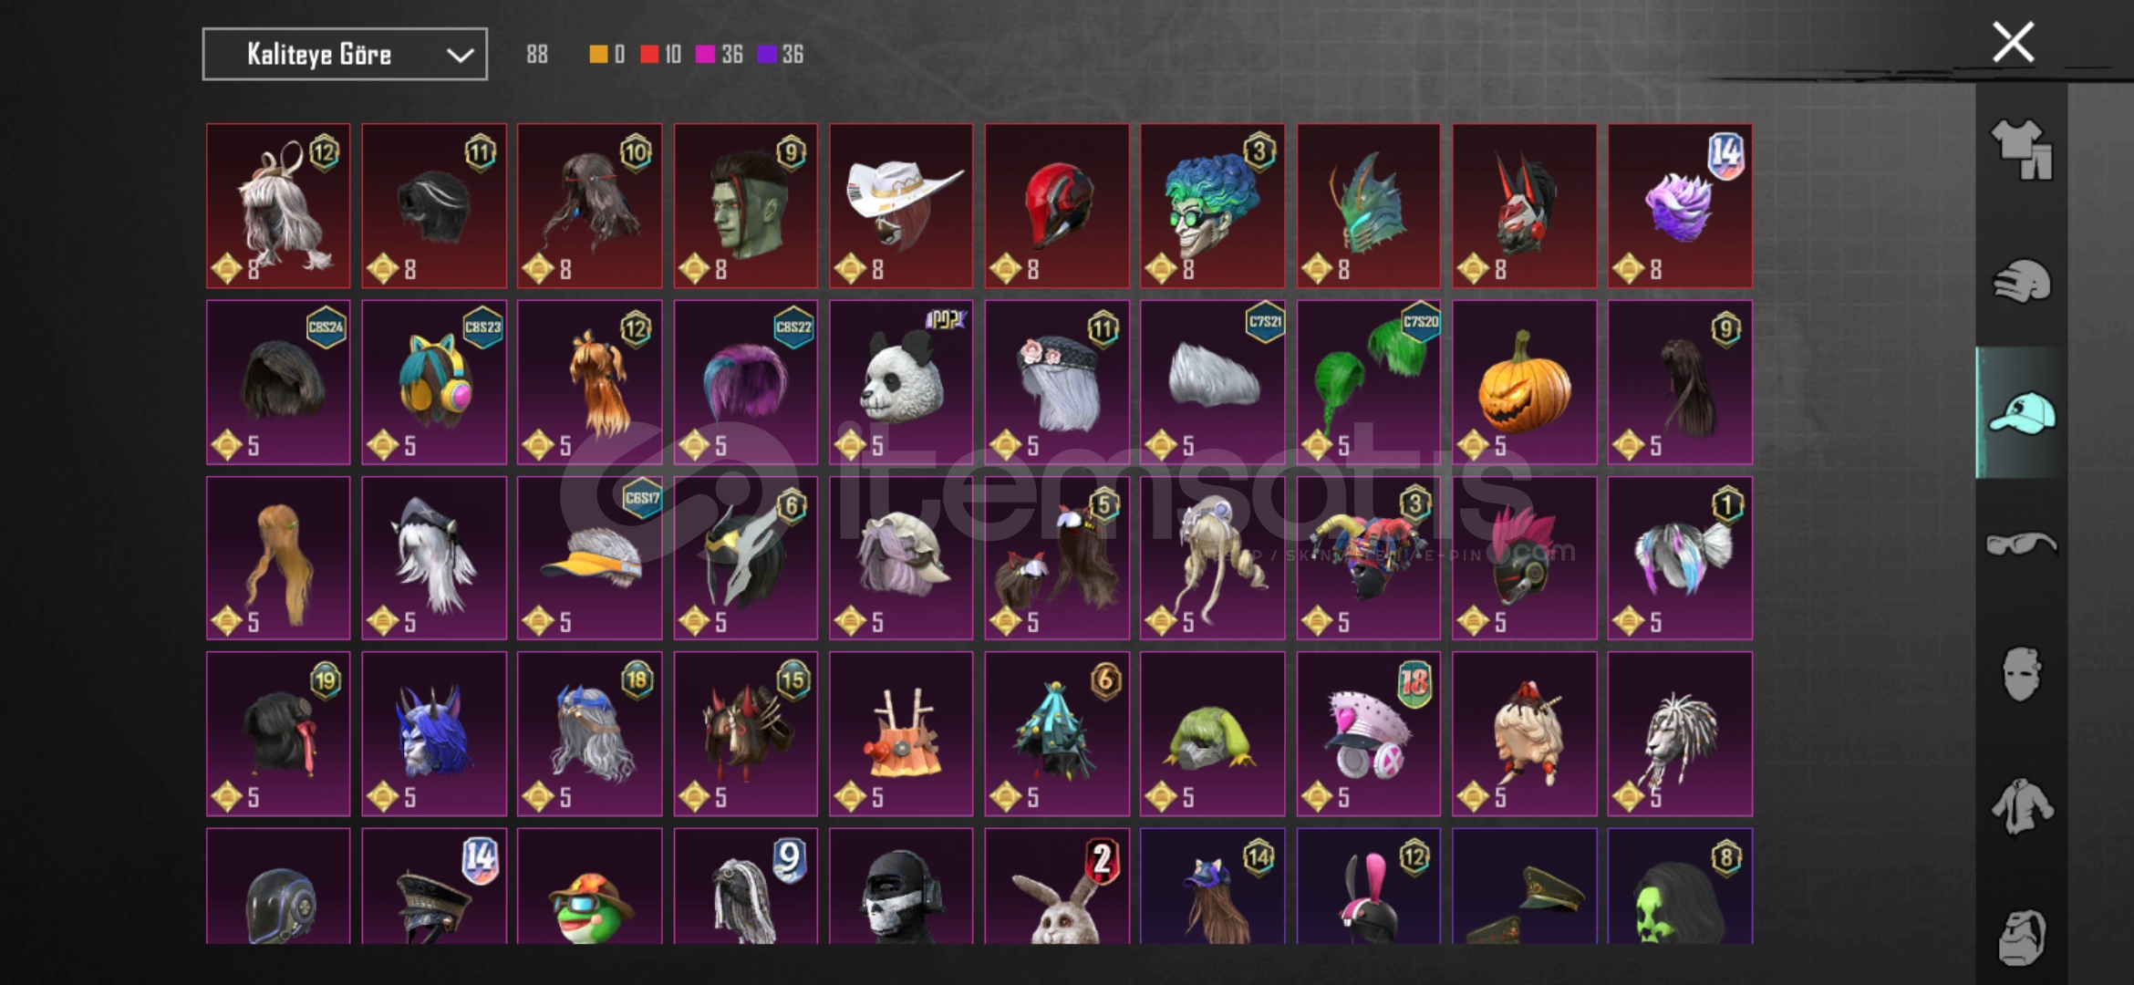Select the skull mask with headset item

(901, 886)
